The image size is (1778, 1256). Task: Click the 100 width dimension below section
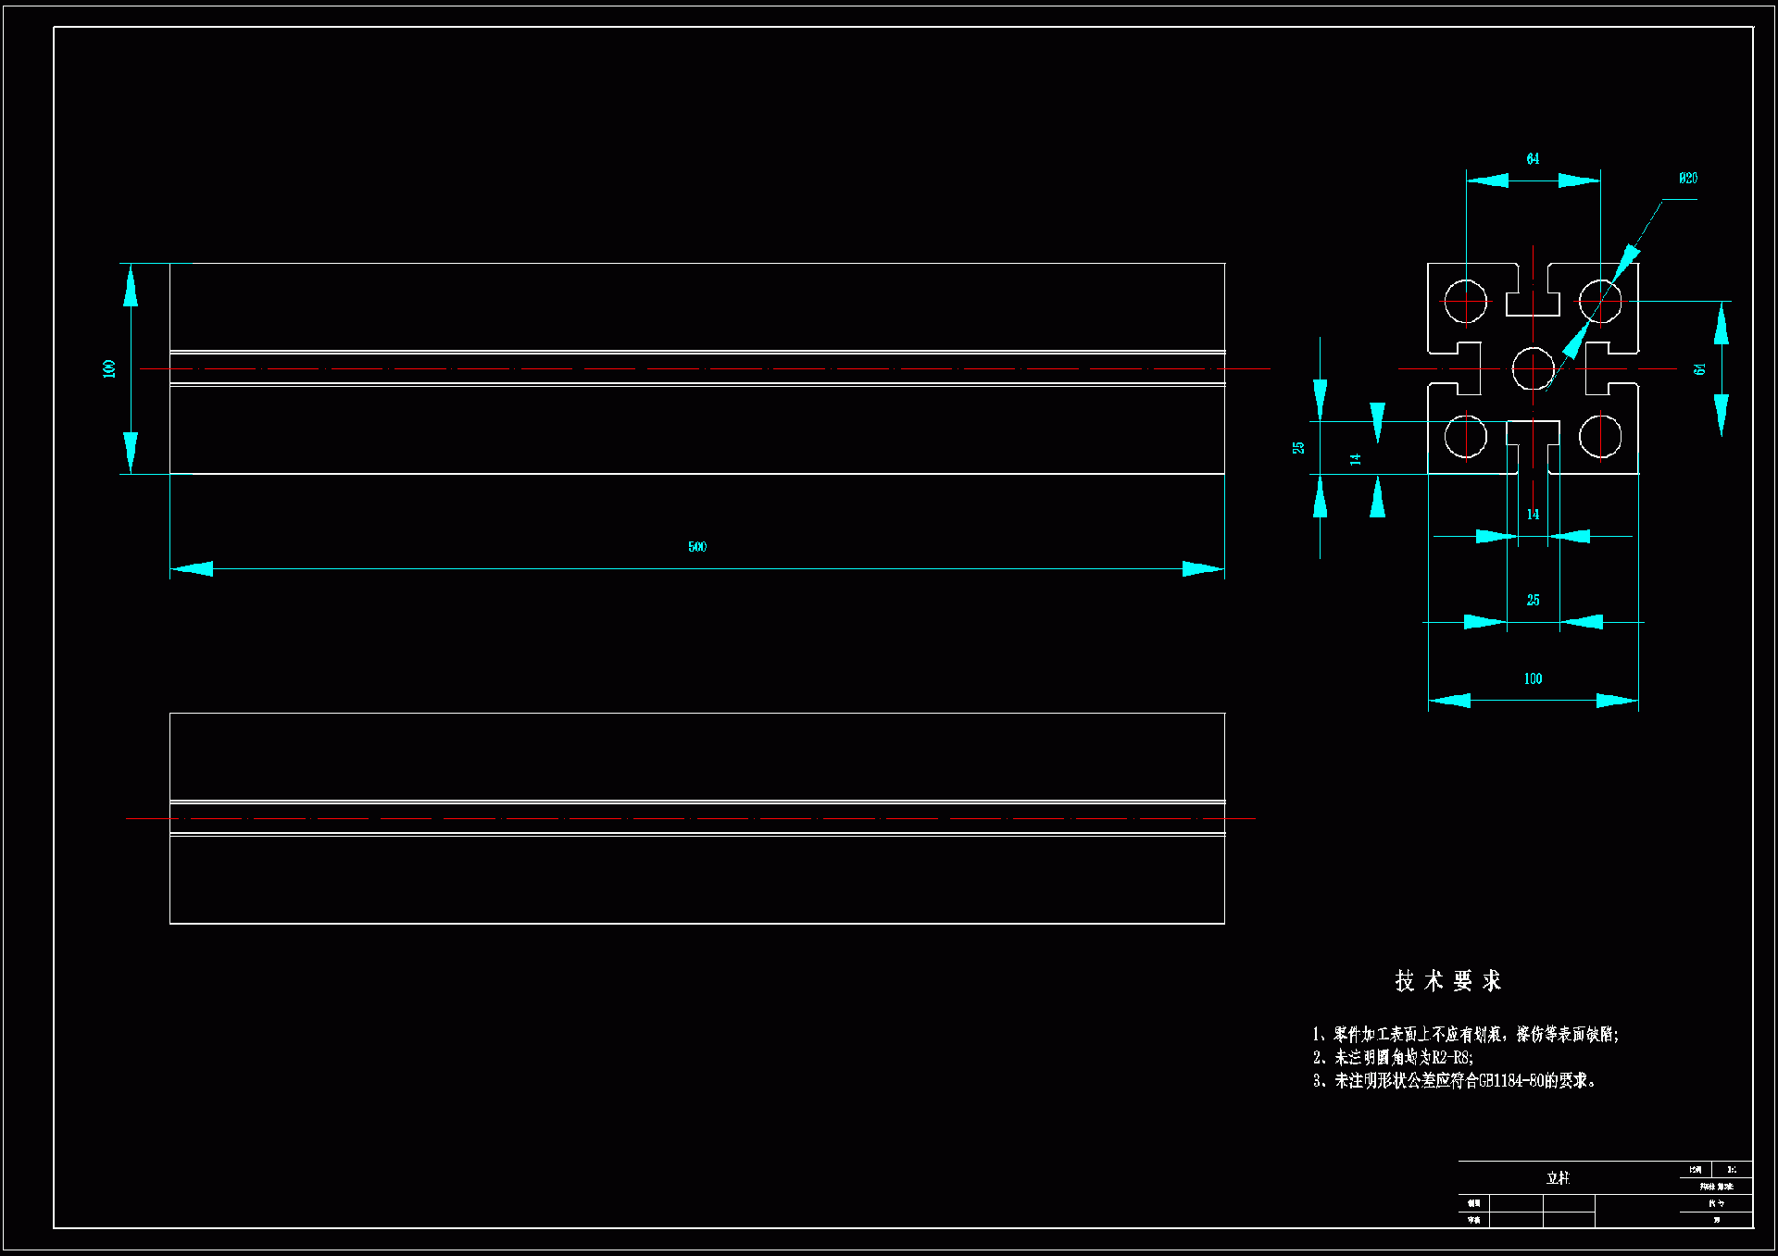(1533, 678)
